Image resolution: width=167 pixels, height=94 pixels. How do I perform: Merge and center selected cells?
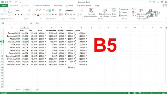tap(60, 15)
